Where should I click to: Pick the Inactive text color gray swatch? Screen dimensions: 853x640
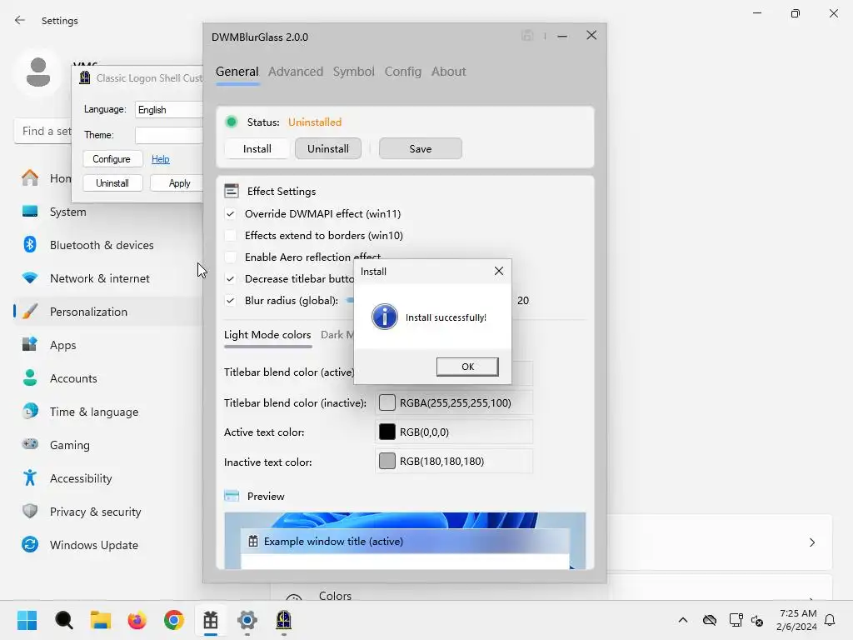point(387,462)
